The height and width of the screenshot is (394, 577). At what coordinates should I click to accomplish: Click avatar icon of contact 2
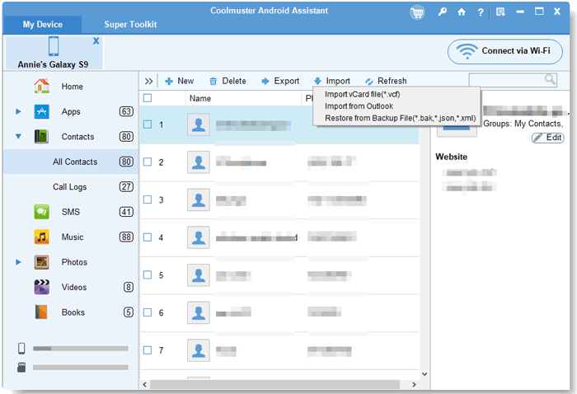199,162
